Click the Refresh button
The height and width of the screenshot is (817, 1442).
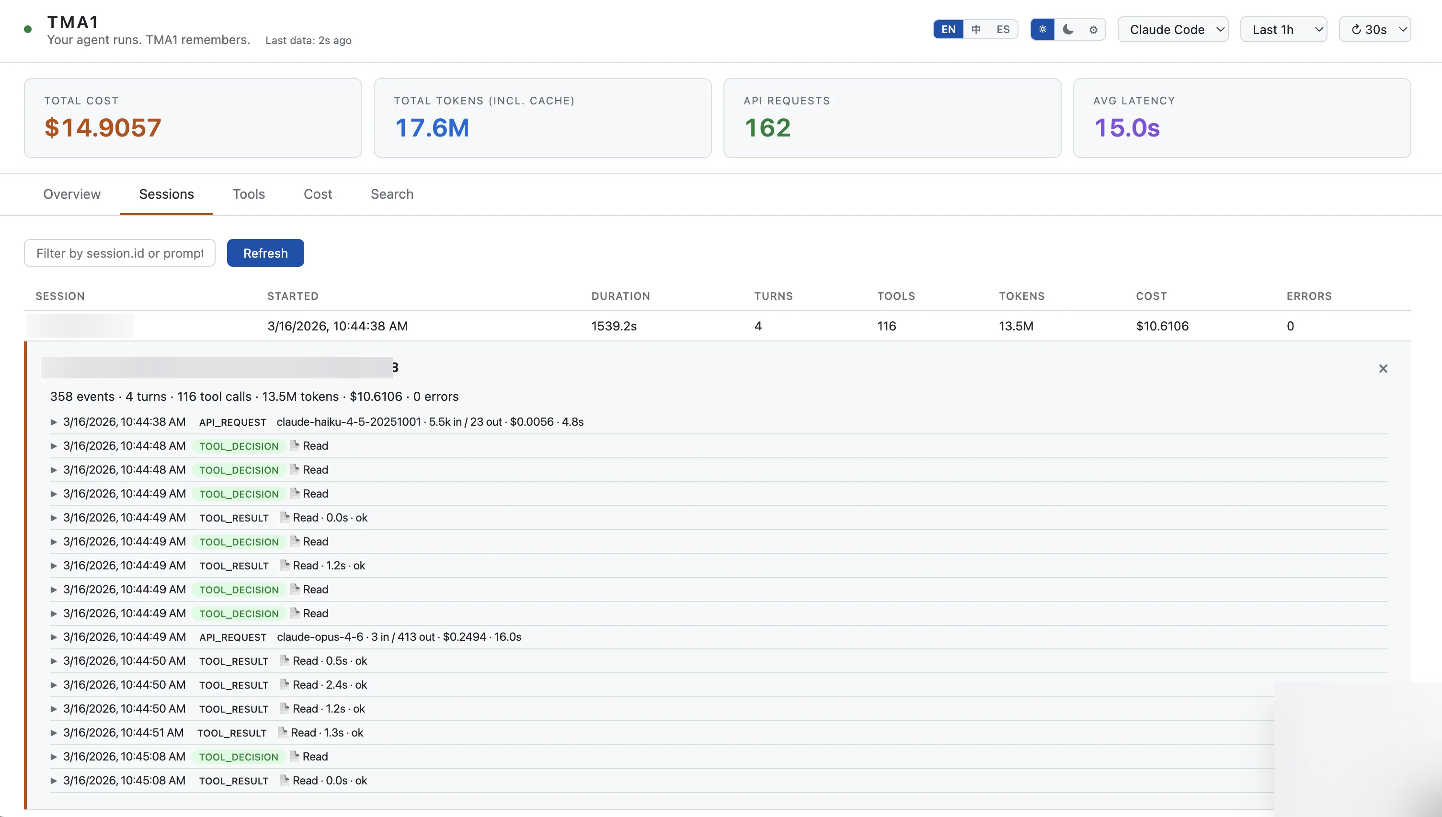[265, 253]
